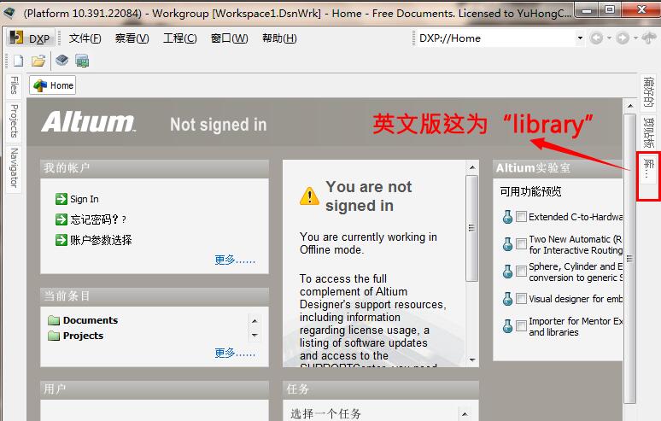Open the 察看(V) menu
The image size is (661, 421).
(x=132, y=38)
